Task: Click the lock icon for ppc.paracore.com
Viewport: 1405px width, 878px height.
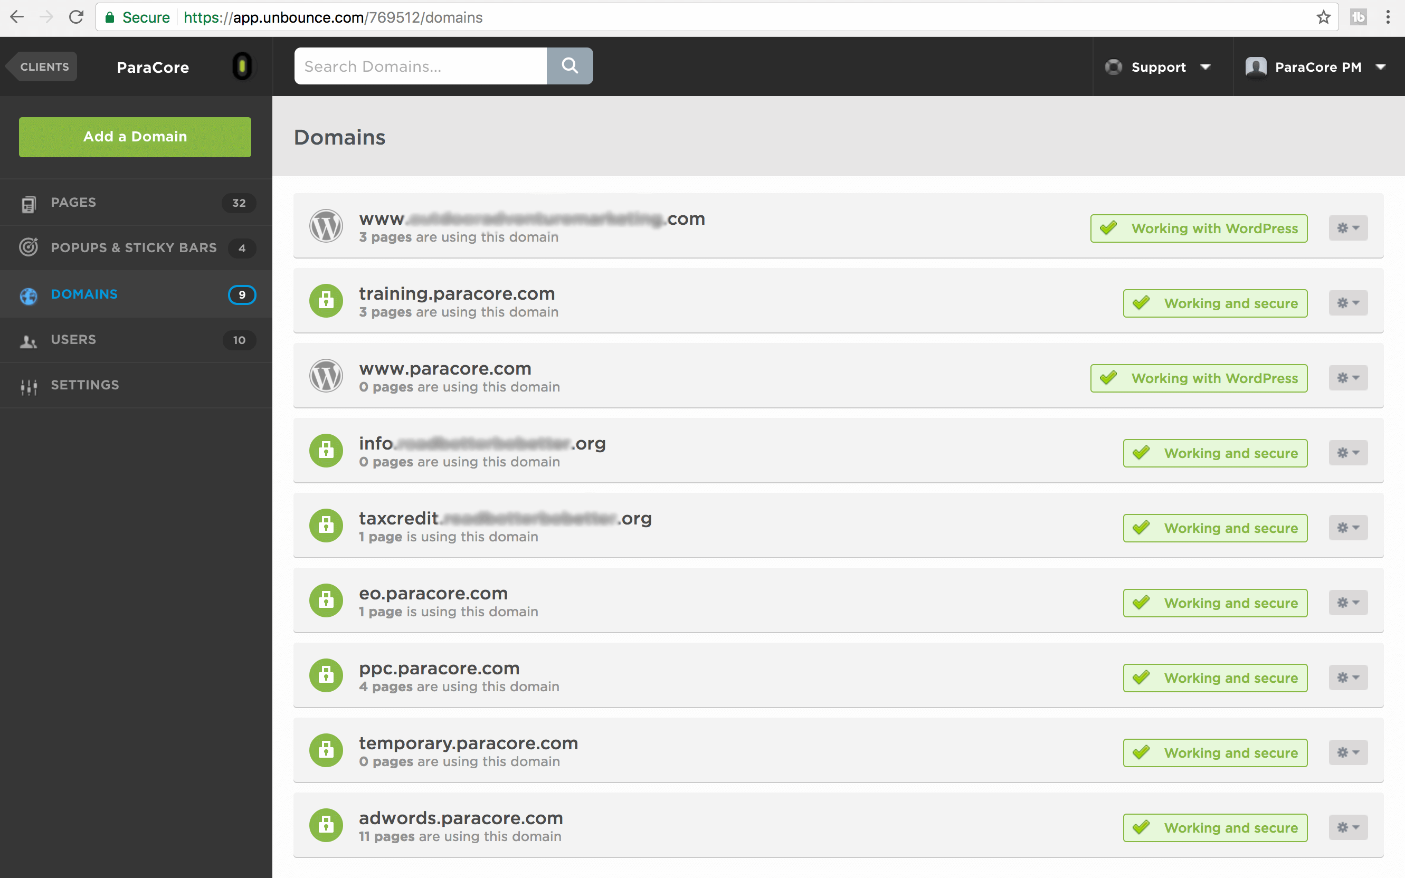Action: click(326, 675)
